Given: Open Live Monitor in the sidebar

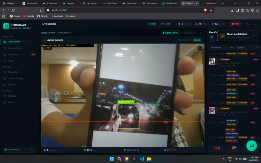Looking at the screenshot, I should tap(19, 42).
